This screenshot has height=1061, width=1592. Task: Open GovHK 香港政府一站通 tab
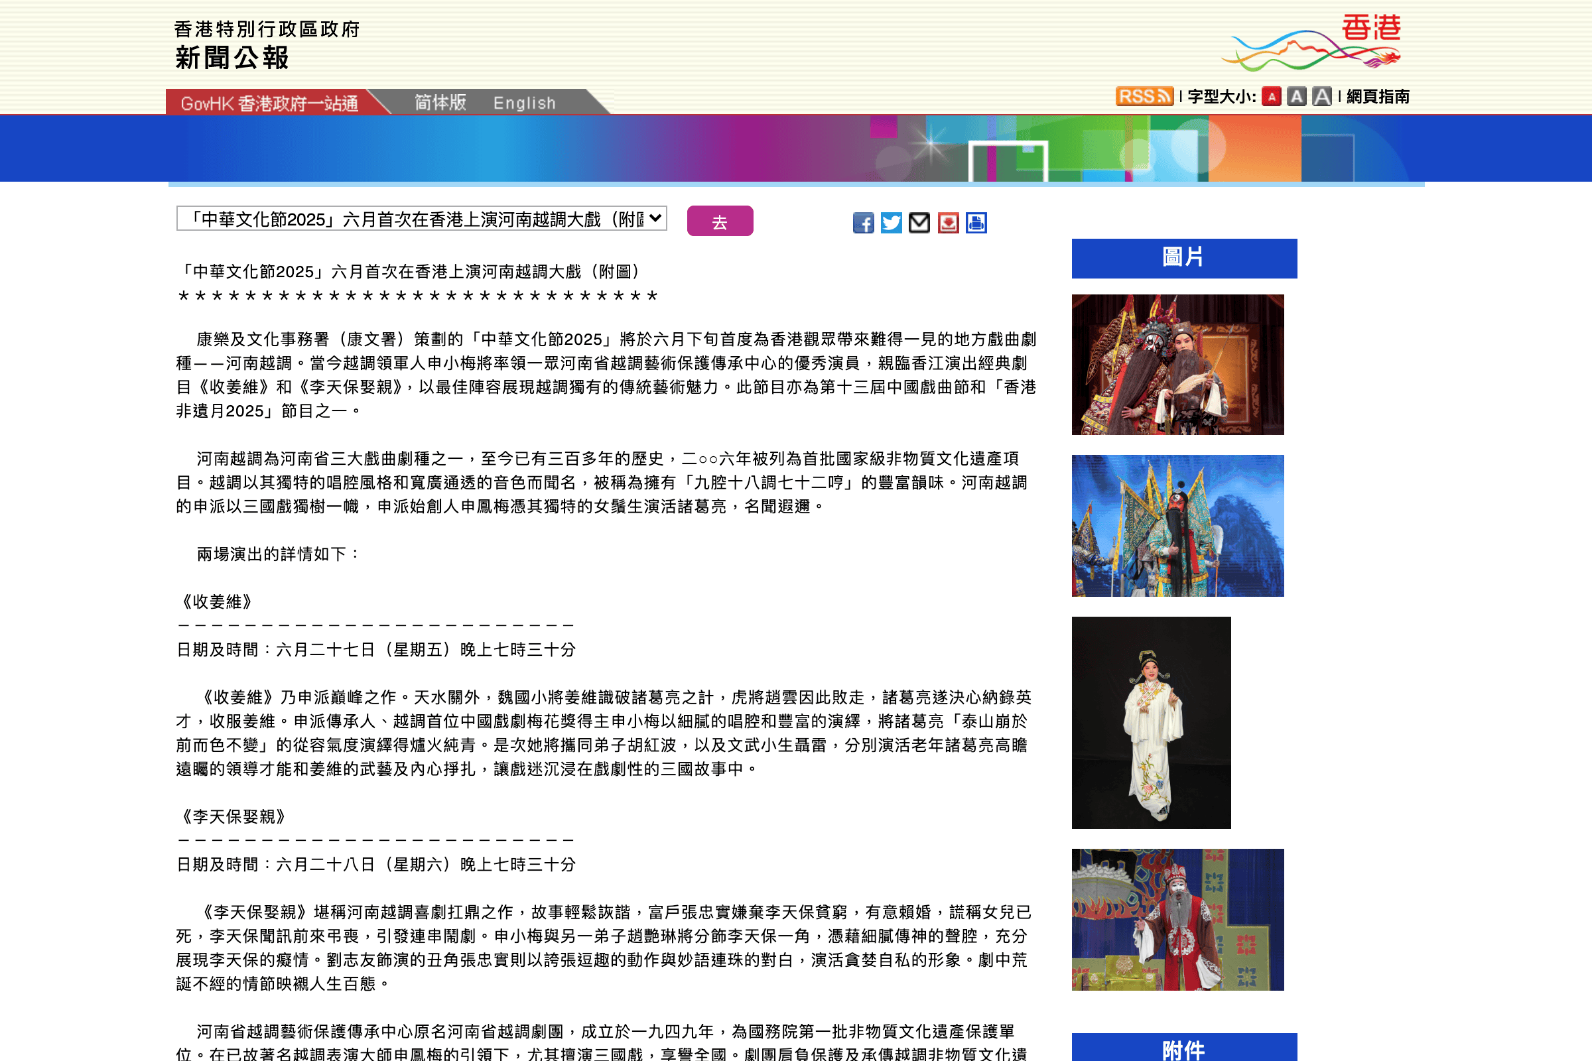(269, 103)
